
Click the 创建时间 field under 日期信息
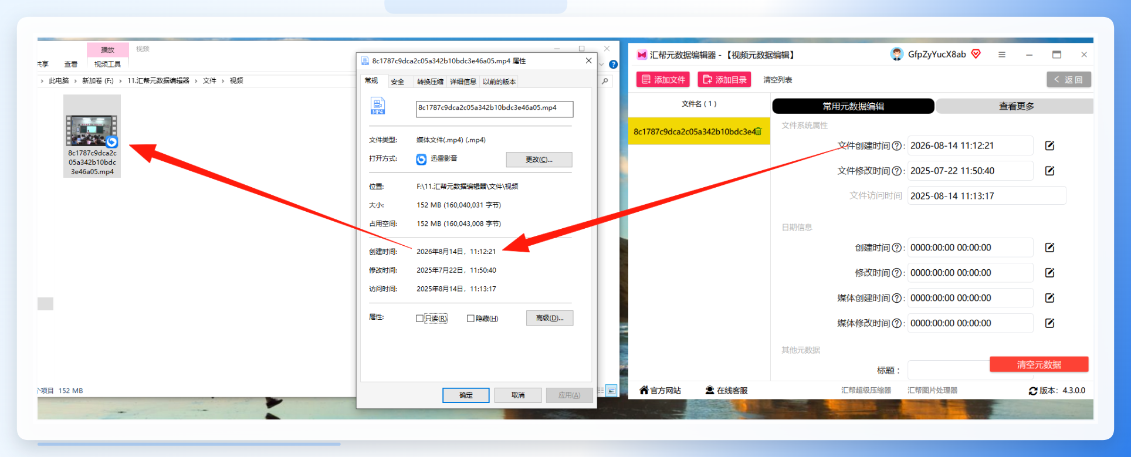click(x=970, y=248)
